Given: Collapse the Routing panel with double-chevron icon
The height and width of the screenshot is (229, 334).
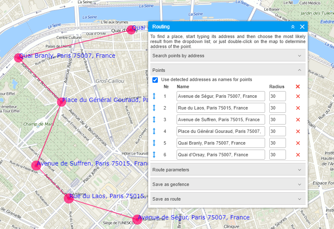Looking at the screenshot, I should [x=293, y=27].
